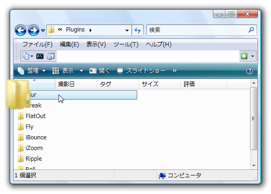The image size is (271, 194).
Task: Show hidden toolbar commands via » chevron
Action: (175, 70)
